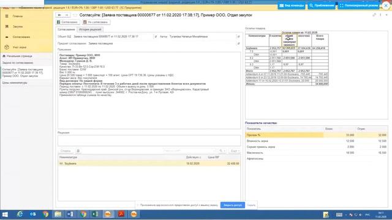Open Word from the taskbar
This screenshot has width=392, height=220.
(x=70, y=215)
